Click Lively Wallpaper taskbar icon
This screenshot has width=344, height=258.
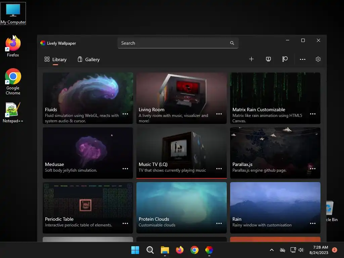[x=209, y=250]
